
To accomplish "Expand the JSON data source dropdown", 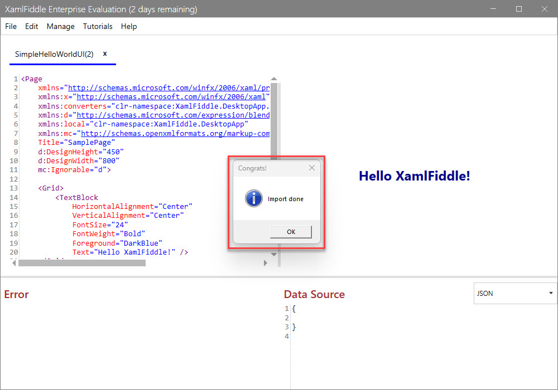I will coord(515,293).
